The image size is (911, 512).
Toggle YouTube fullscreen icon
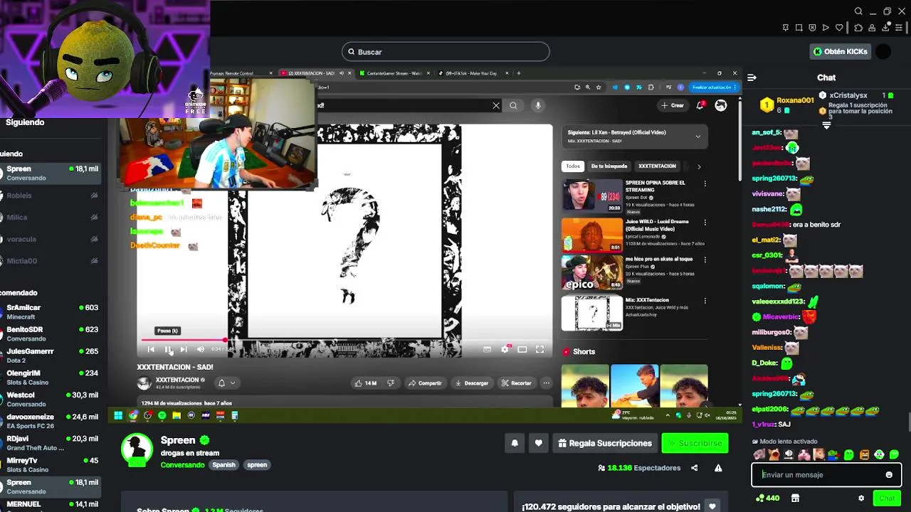tap(539, 349)
